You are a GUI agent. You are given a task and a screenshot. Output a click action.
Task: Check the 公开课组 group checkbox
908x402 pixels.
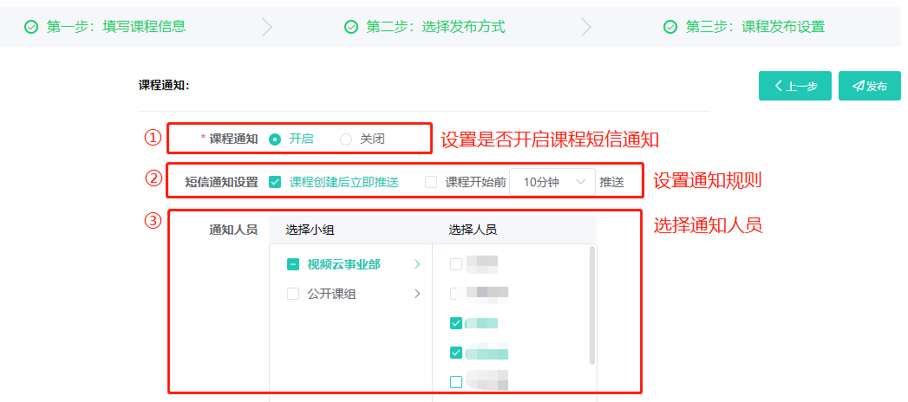point(293,294)
